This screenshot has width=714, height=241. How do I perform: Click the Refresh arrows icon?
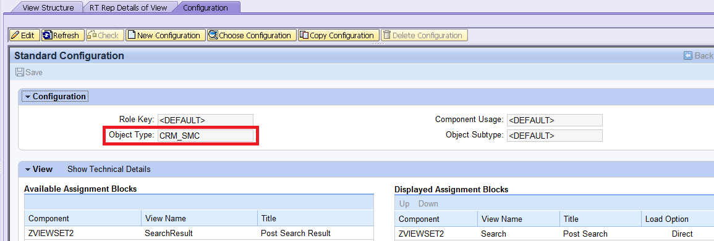point(48,35)
